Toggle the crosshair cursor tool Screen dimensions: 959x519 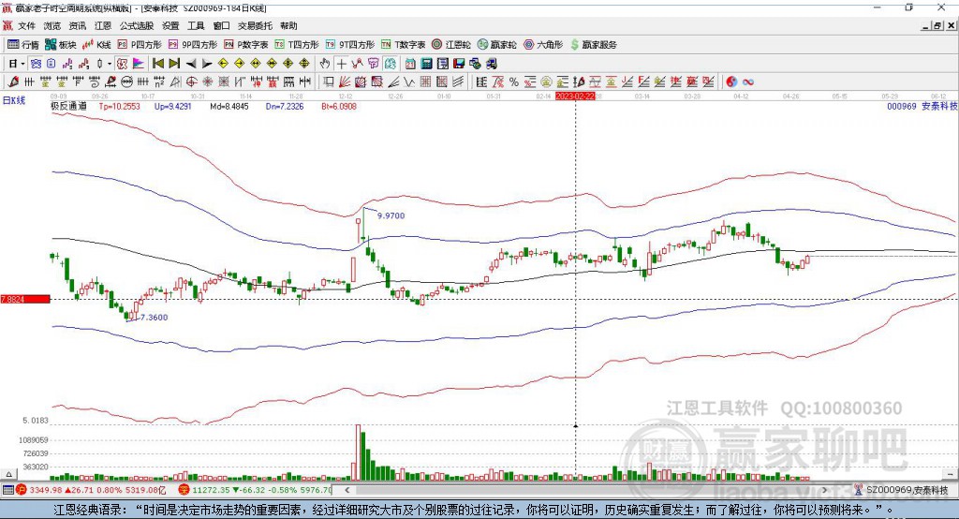pyautogui.click(x=341, y=64)
